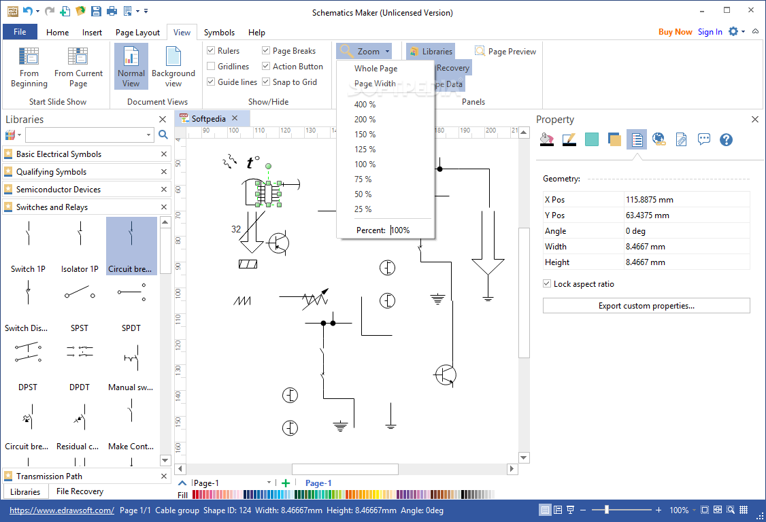Choose Whole Page from Zoom menu
766x522 pixels.
[376, 69]
